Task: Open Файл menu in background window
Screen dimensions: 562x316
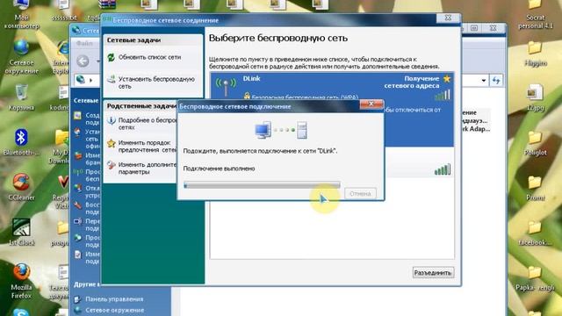Action: pyautogui.click(x=84, y=43)
